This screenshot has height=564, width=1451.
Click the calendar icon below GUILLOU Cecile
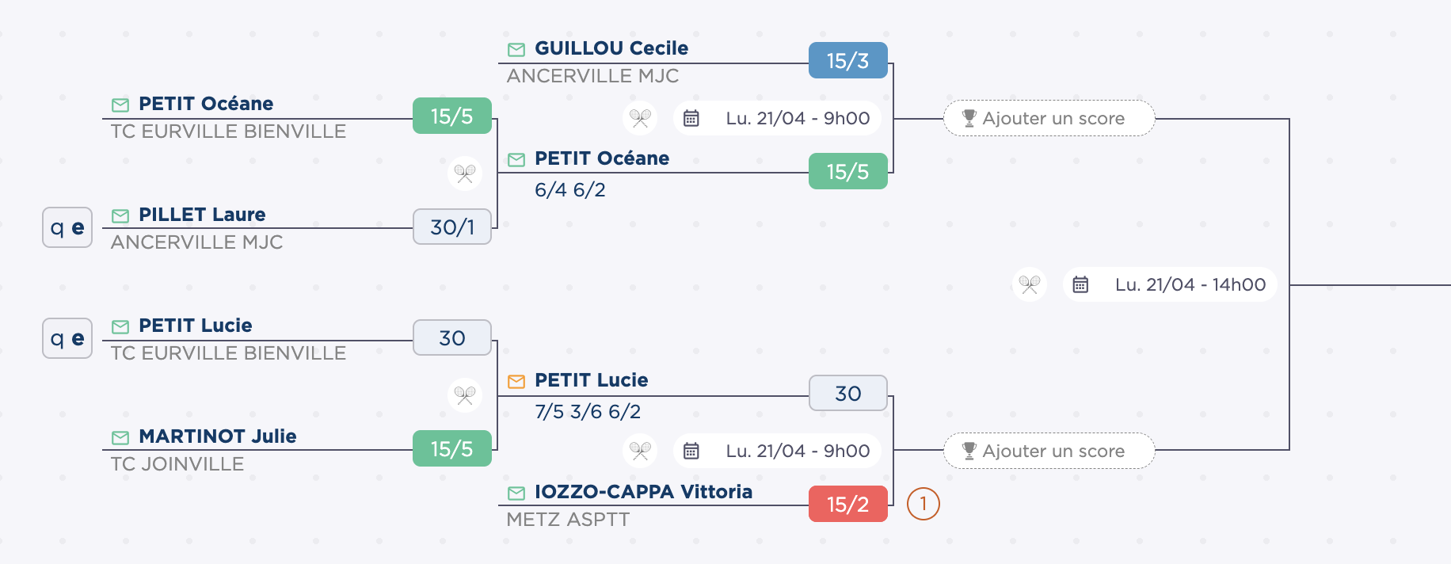tap(691, 118)
